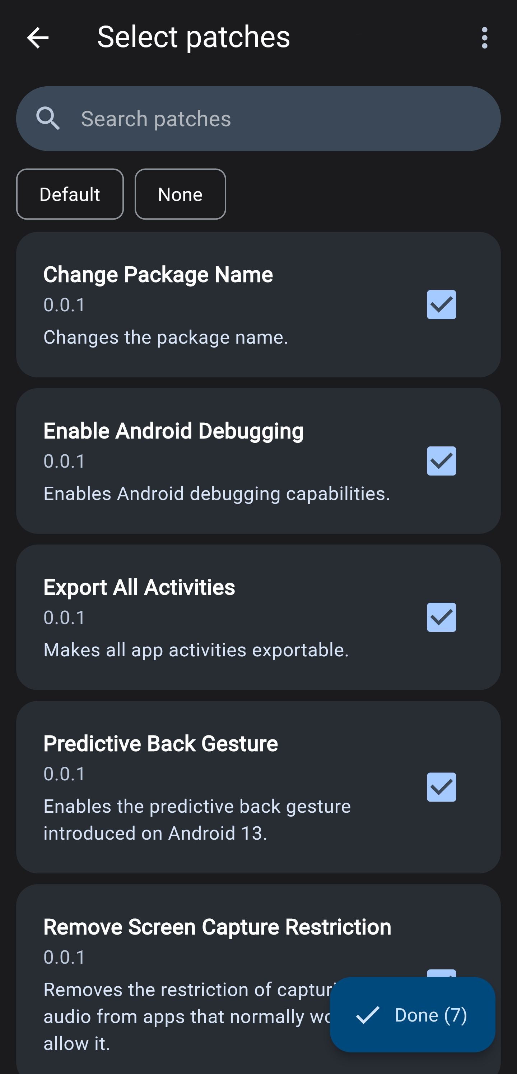Tap 'Enables Android debugging capabilities.' description
The width and height of the screenshot is (517, 1074).
click(216, 494)
